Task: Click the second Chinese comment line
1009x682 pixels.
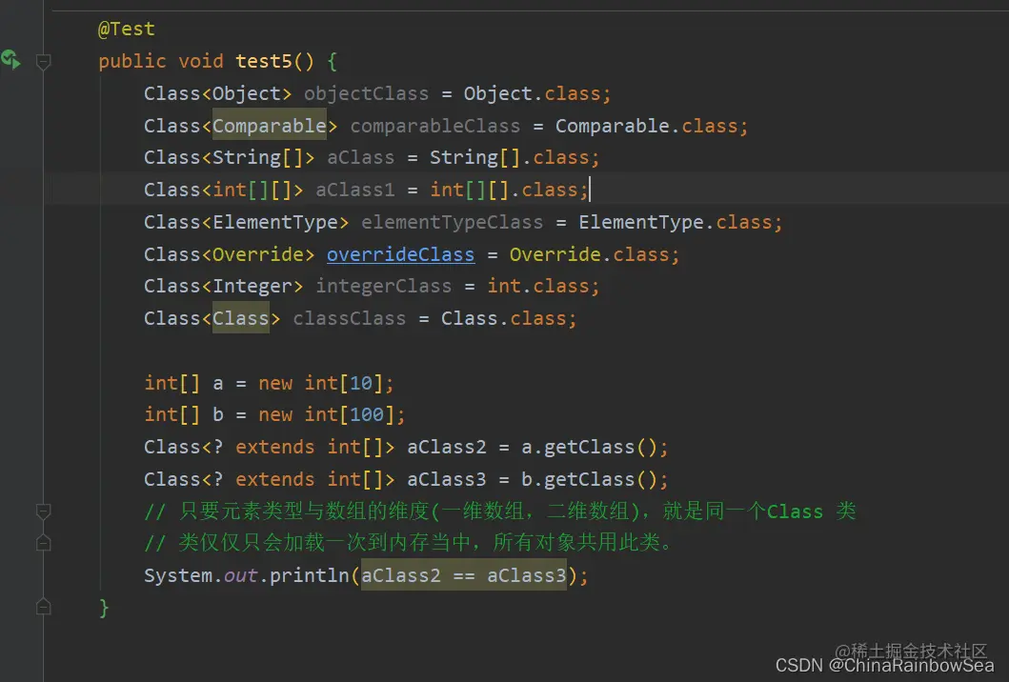Action: (x=409, y=543)
